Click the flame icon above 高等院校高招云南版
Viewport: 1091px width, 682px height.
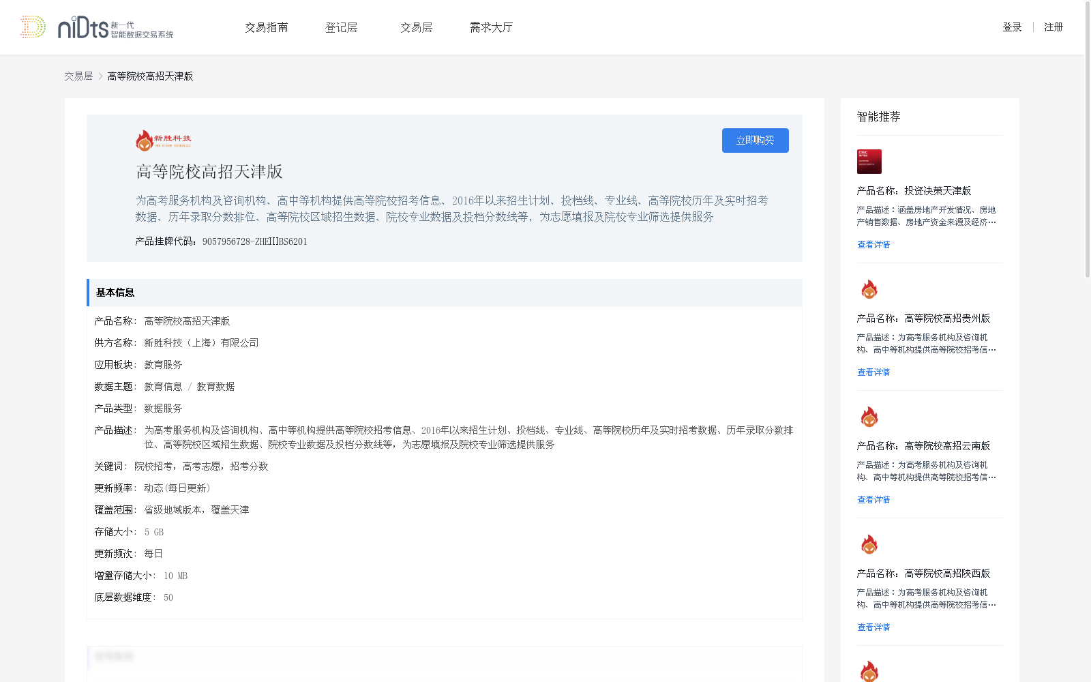[869, 417]
